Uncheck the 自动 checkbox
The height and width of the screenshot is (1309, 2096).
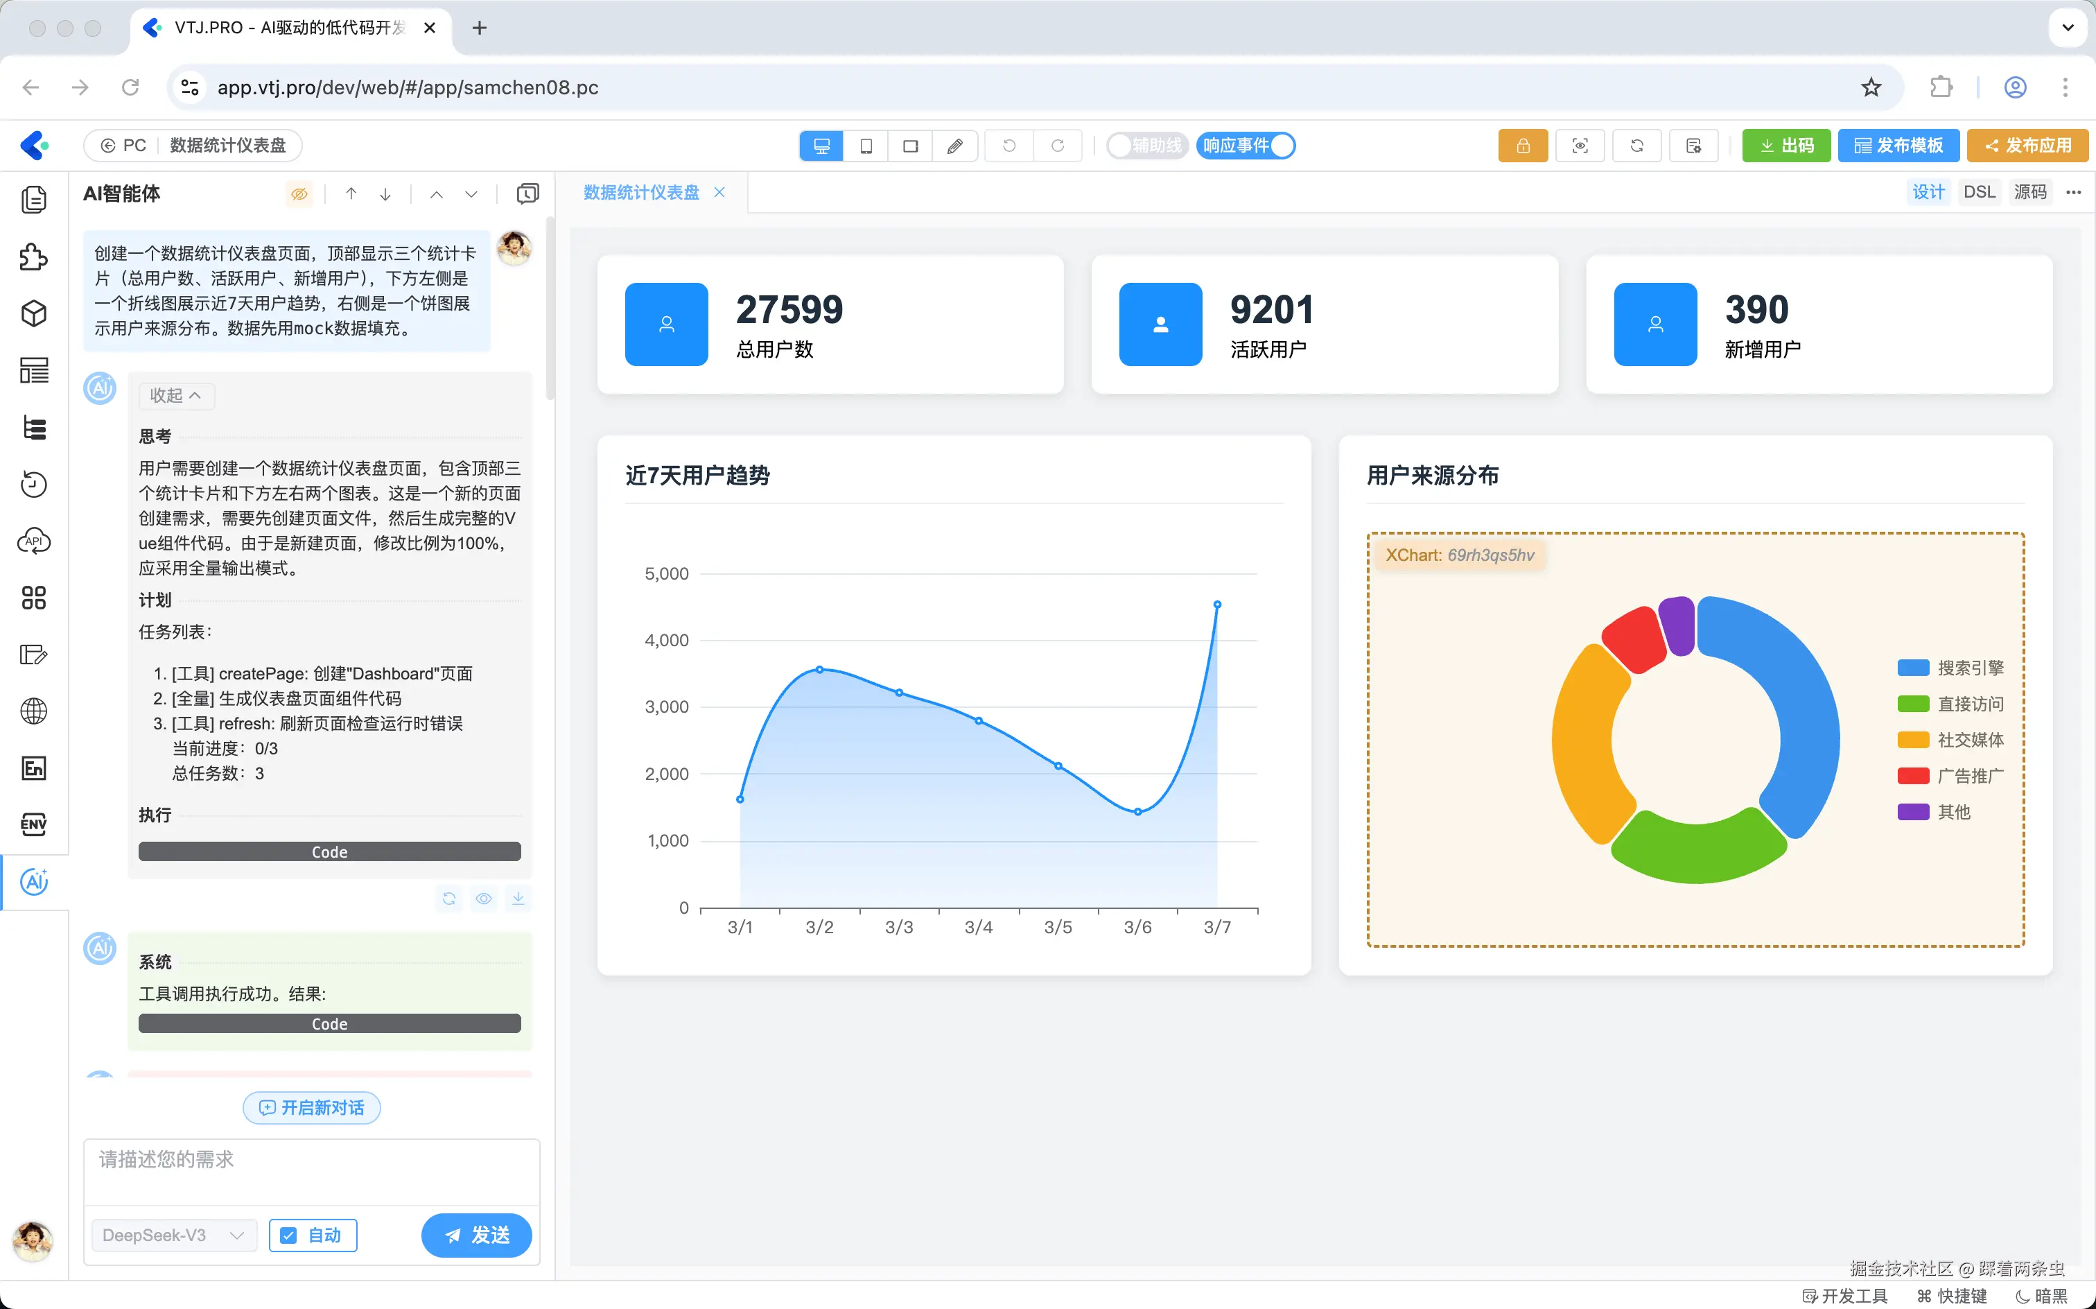pyautogui.click(x=289, y=1236)
